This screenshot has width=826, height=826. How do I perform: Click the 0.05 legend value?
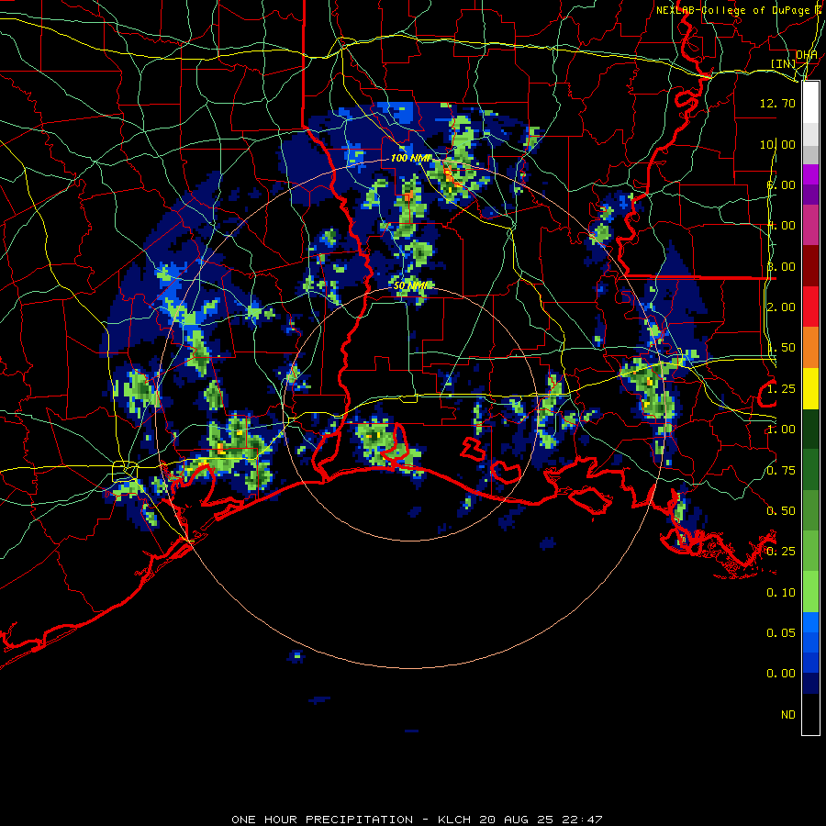781,633
